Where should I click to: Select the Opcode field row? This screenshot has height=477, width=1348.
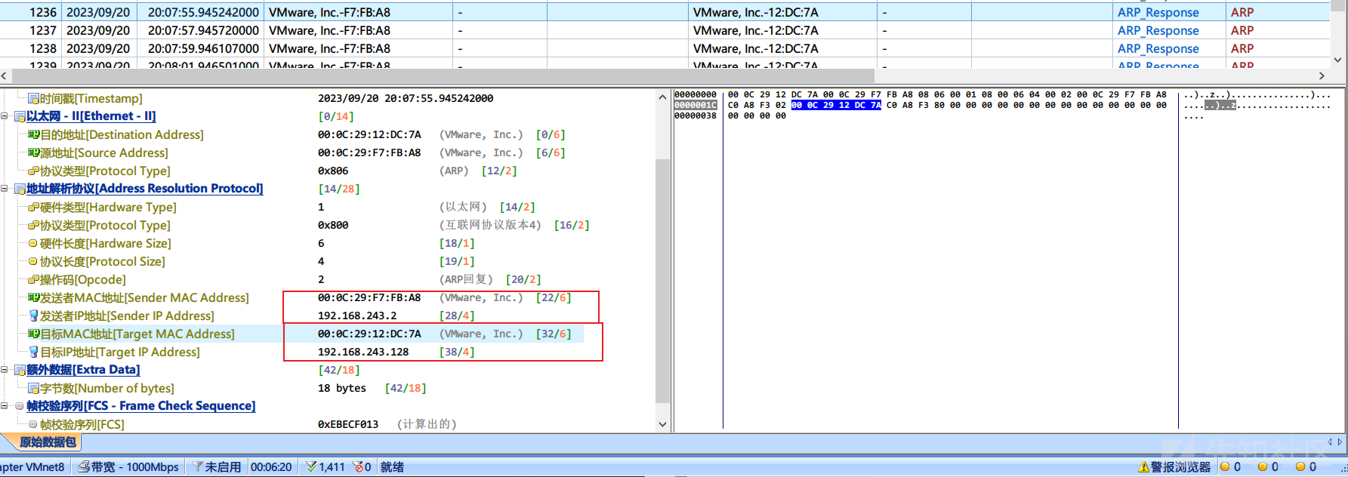coord(83,279)
